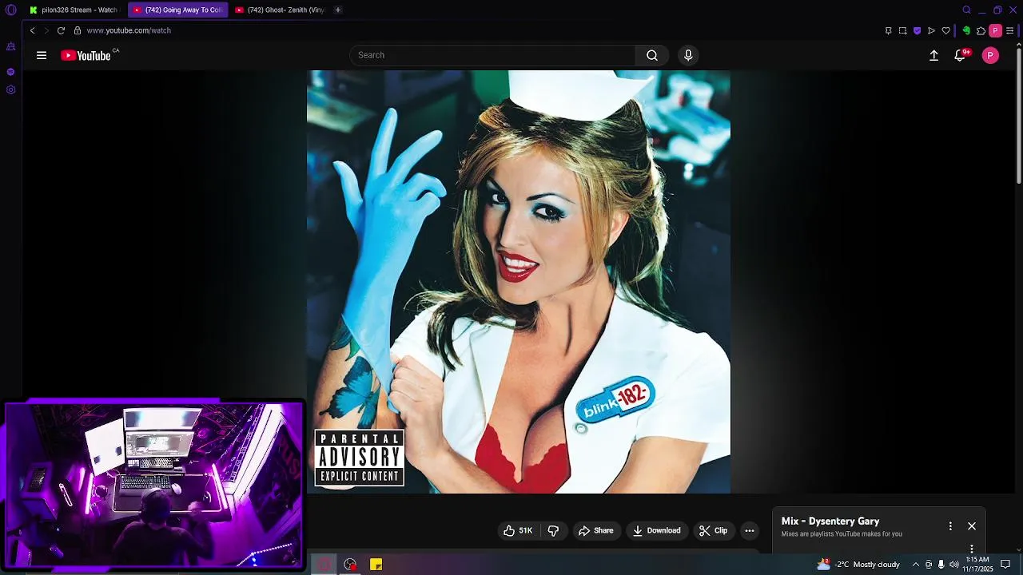Image resolution: width=1023 pixels, height=575 pixels.
Task: Open the Easy setup sliders icon
Action: pos(1010,30)
